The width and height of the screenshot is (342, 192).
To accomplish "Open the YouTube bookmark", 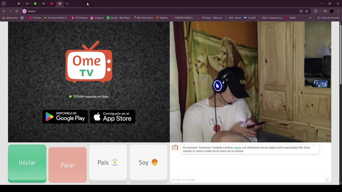I will pos(35,18).
